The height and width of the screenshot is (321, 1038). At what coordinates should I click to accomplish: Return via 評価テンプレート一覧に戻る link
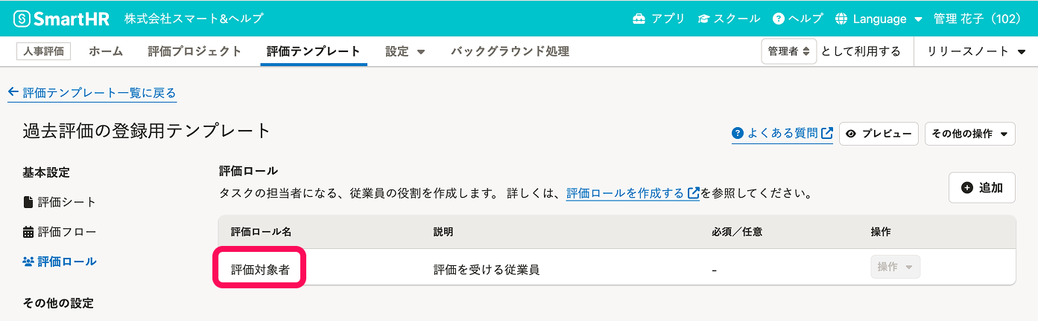pyautogui.click(x=92, y=93)
